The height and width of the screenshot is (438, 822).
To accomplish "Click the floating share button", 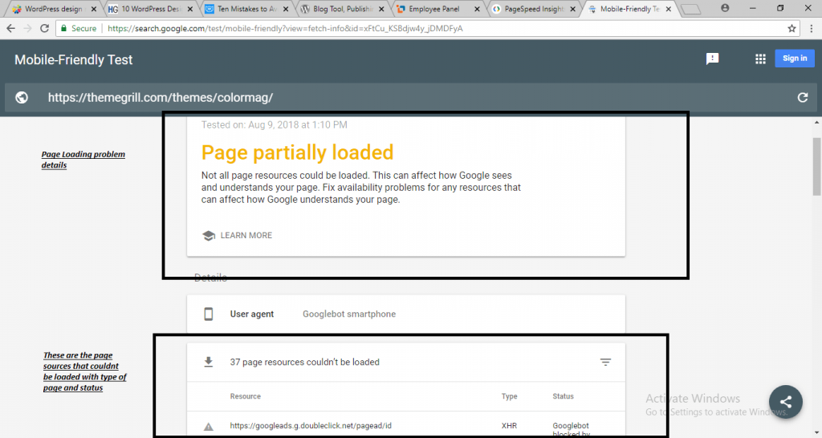I will click(x=785, y=402).
